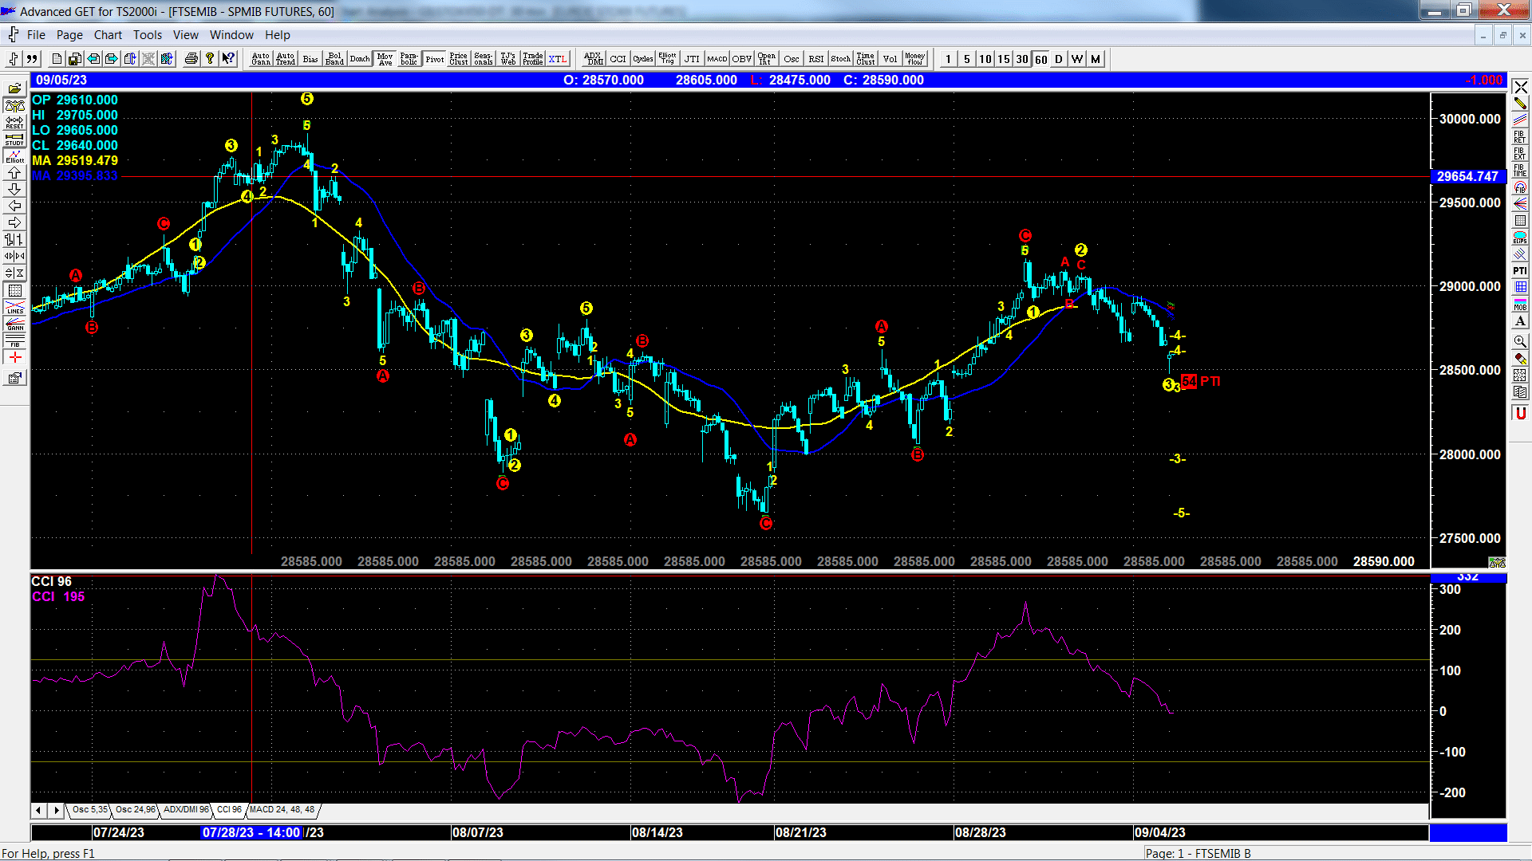Toggle the Bol Band study
Screen dimensions: 1532x861
tap(335, 59)
